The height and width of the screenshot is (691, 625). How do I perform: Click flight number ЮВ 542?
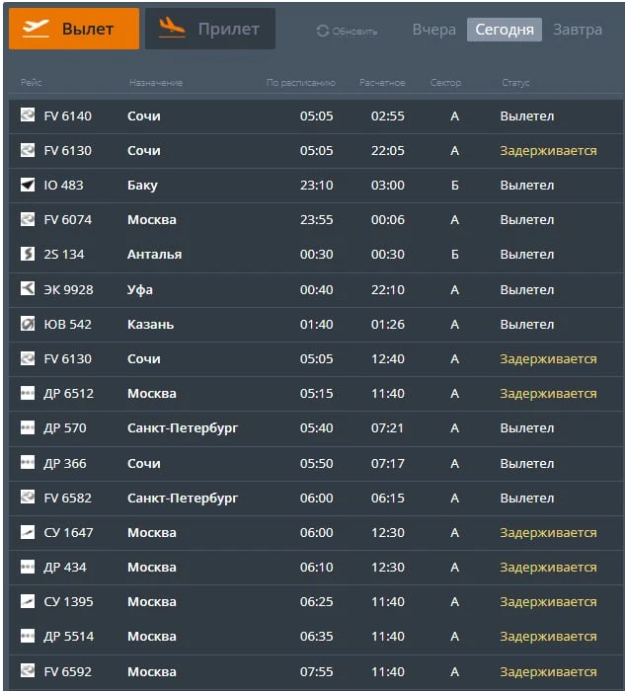tap(67, 325)
